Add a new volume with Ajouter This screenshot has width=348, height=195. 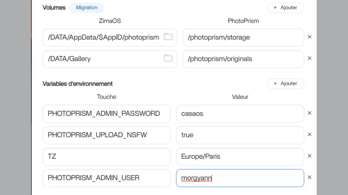(285, 8)
